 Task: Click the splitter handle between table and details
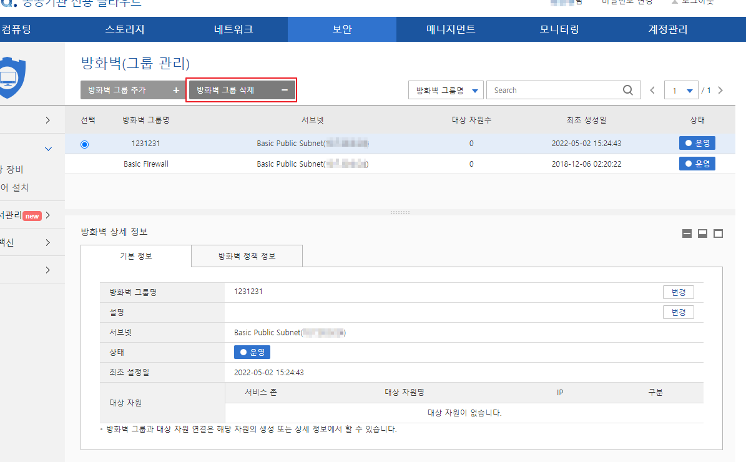[400, 212]
